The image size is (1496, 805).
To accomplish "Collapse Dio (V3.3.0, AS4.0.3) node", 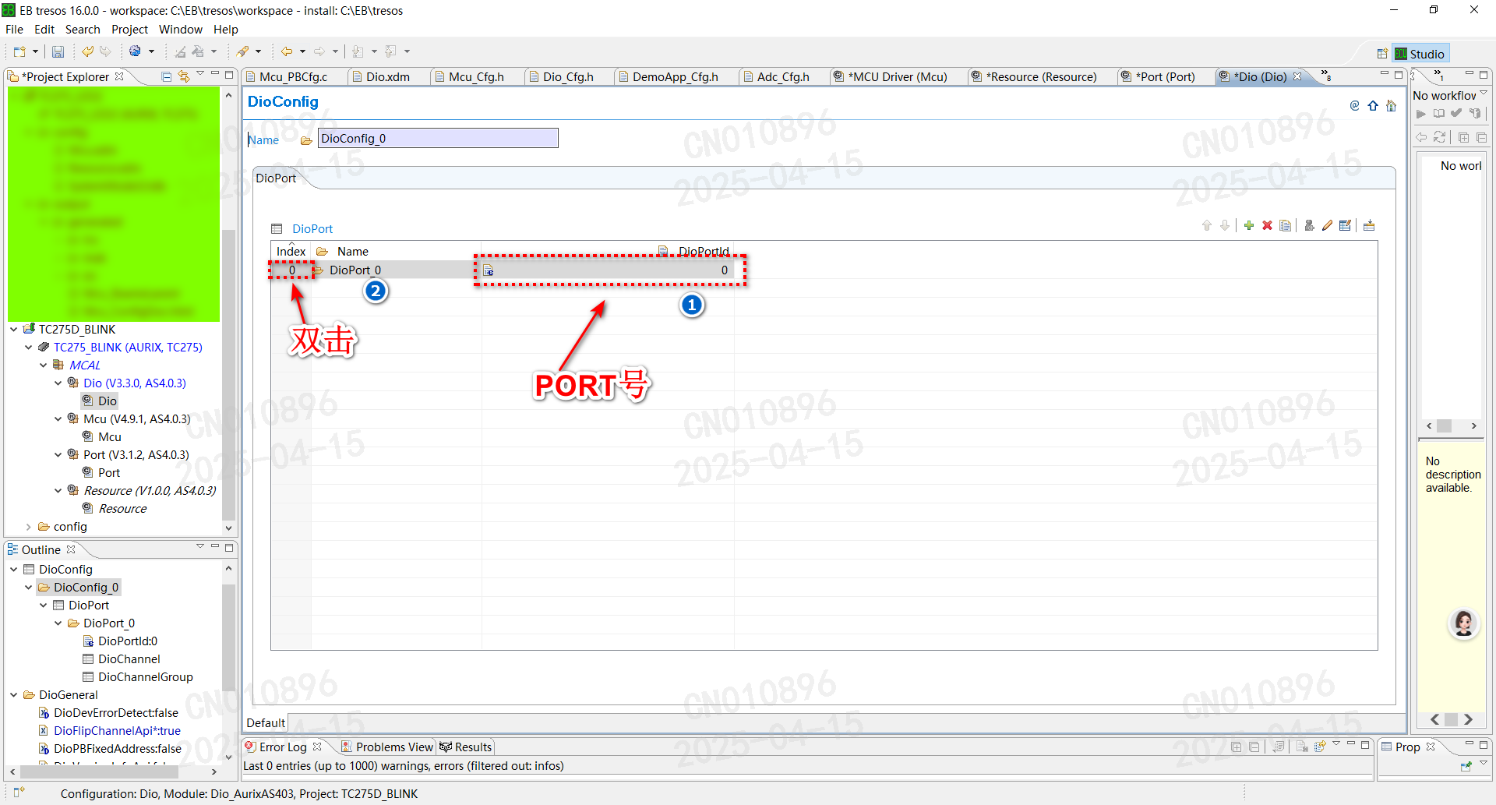I will pyautogui.click(x=58, y=383).
